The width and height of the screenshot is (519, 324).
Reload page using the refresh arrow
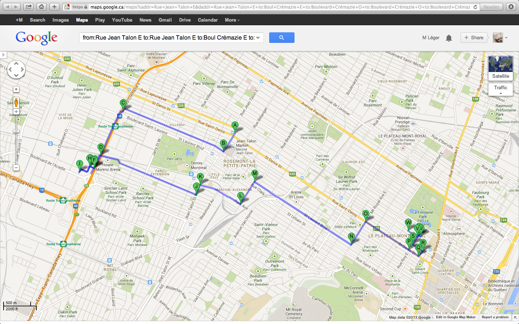475,7
